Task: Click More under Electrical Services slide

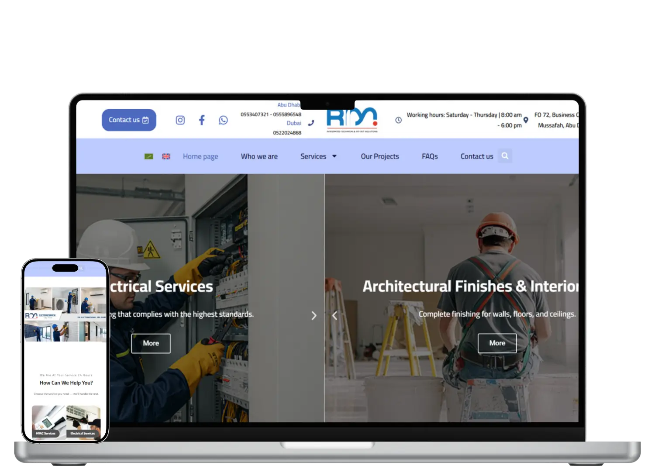Action: [151, 343]
